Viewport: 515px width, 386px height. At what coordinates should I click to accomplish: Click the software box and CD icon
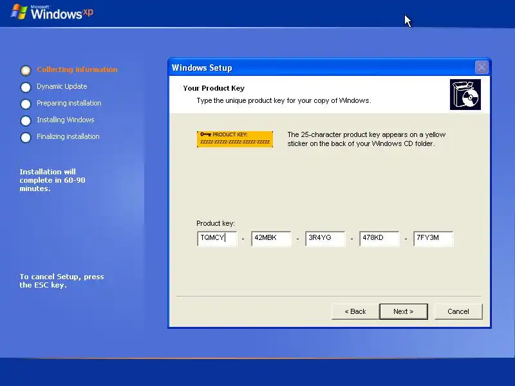pyautogui.click(x=465, y=95)
